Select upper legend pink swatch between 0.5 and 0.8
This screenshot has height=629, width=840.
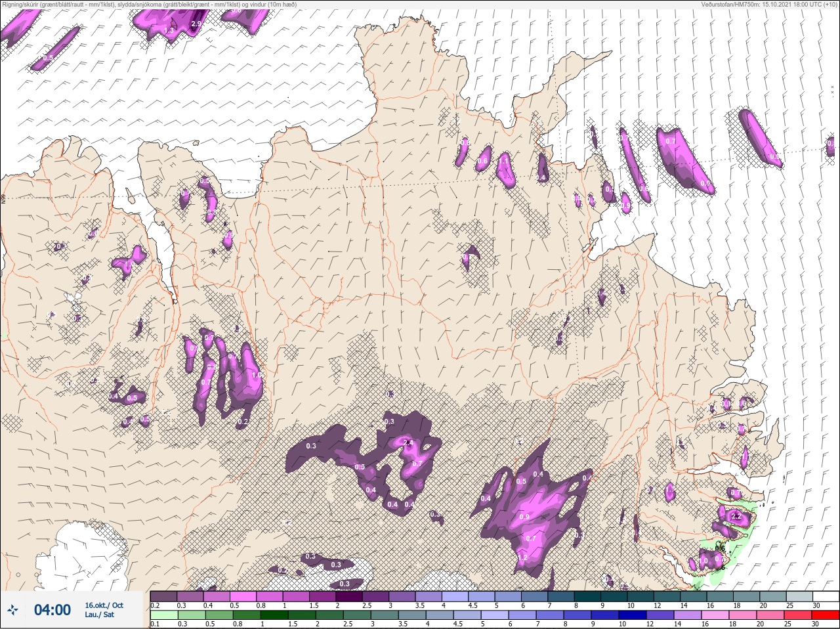coord(243,596)
